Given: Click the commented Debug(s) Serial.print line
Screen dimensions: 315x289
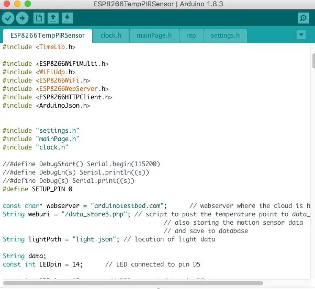Looking at the screenshot, I should pyautogui.click(x=69, y=181).
